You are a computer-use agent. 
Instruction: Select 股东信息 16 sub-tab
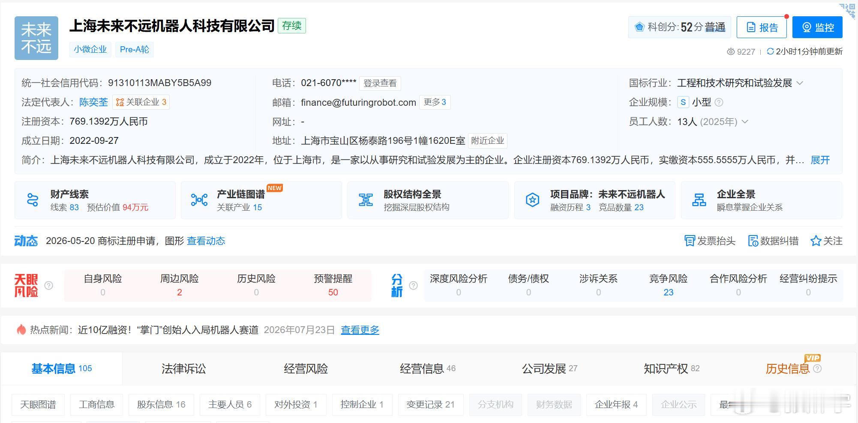[x=161, y=405]
